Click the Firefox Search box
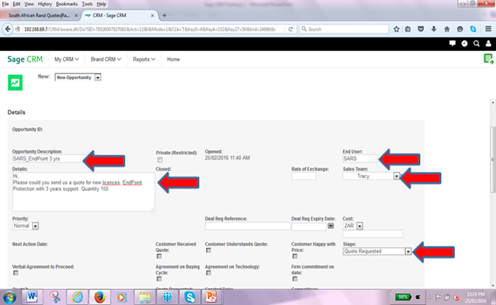 pos(344,29)
